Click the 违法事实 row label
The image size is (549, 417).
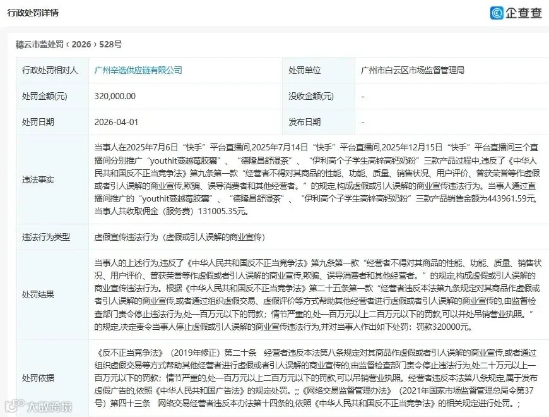click(38, 180)
